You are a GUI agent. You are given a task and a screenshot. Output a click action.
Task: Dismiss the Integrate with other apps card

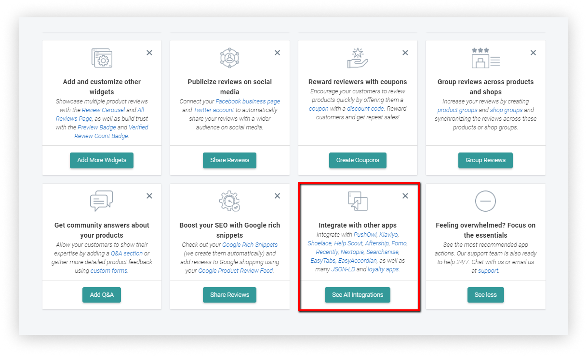405,196
